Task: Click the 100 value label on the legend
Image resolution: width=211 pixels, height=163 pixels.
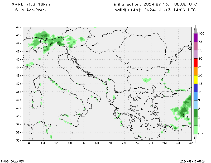Action: (x=202, y=33)
